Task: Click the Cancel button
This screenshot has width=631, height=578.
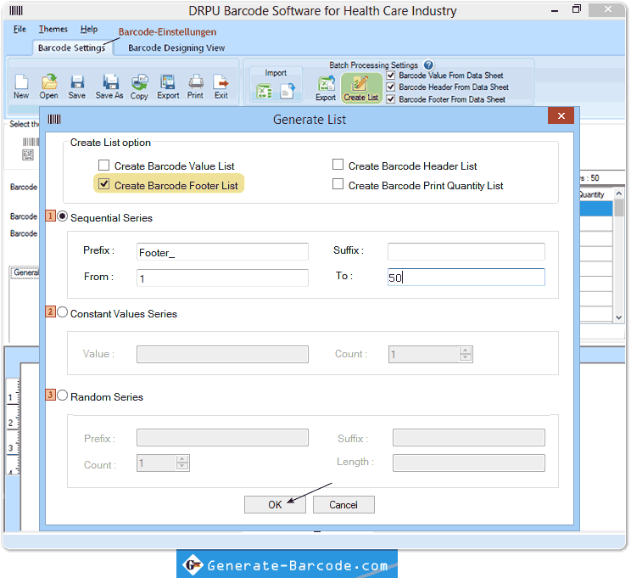Action: [343, 505]
